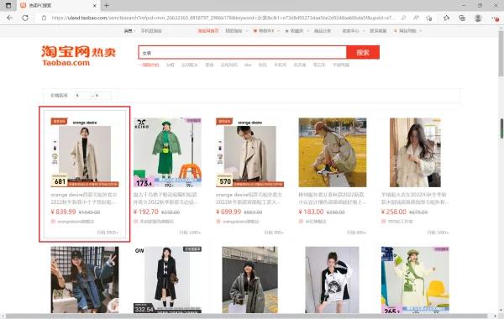Open shop name under ¥183.00 product

pos(315,222)
